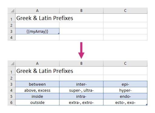Select row 2 header in top sheet

tap(12, 25)
